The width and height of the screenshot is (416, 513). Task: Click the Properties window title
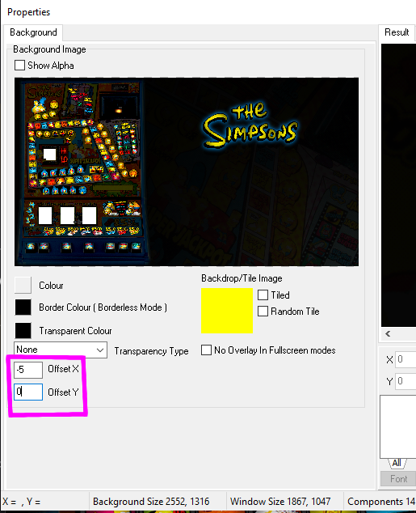click(x=29, y=12)
